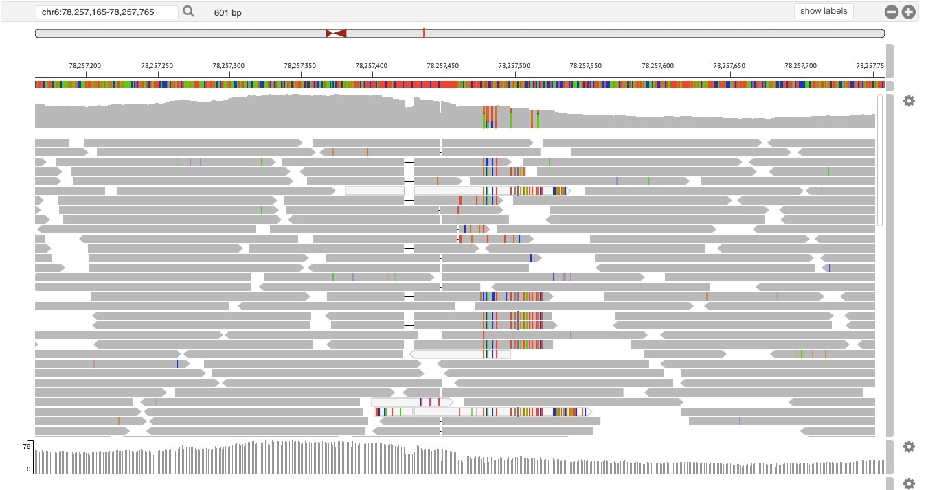928x490 pixels.
Task: Click the magnifier search icon beside locus field
Action: [x=188, y=12]
